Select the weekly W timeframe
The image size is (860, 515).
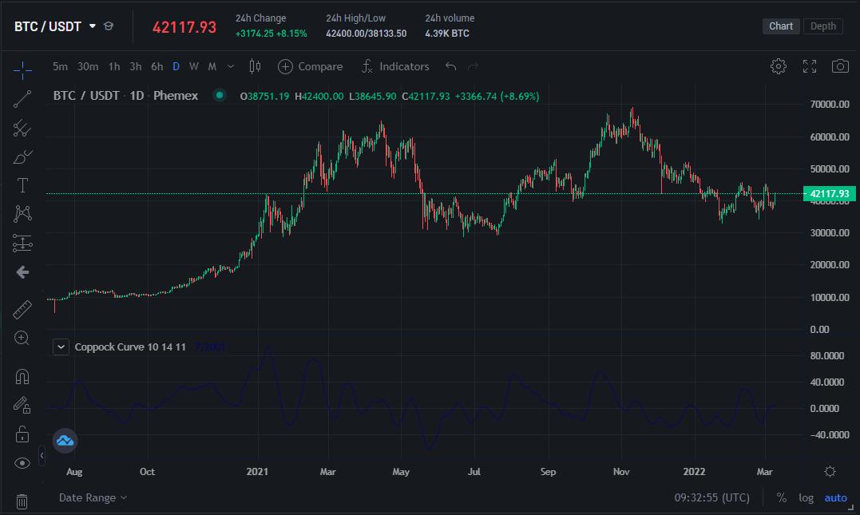tap(193, 66)
